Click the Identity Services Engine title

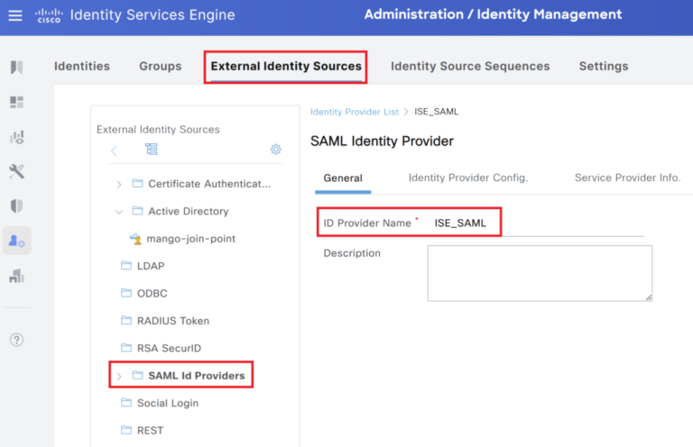pyautogui.click(x=152, y=15)
